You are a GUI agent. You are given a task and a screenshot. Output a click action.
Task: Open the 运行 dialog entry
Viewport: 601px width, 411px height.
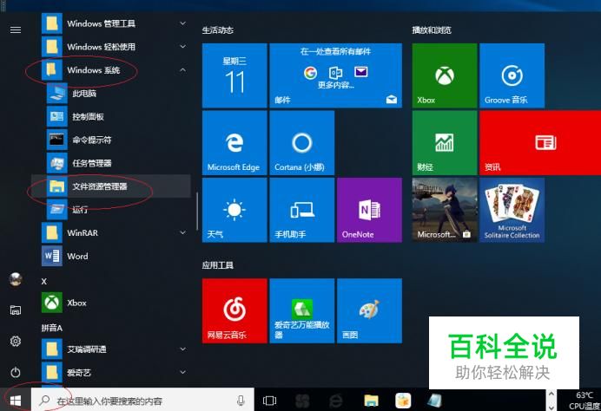(111, 210)
